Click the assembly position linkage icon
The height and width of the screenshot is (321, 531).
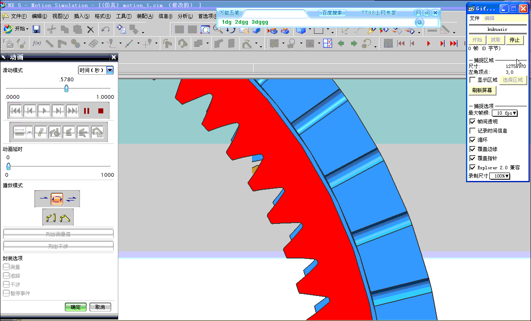(65, 217)
